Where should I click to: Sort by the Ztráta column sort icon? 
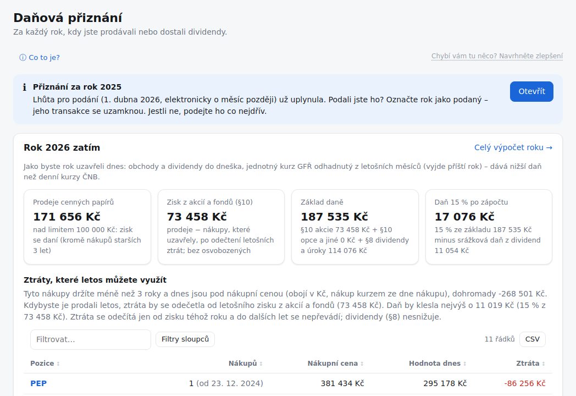point(544,364)
